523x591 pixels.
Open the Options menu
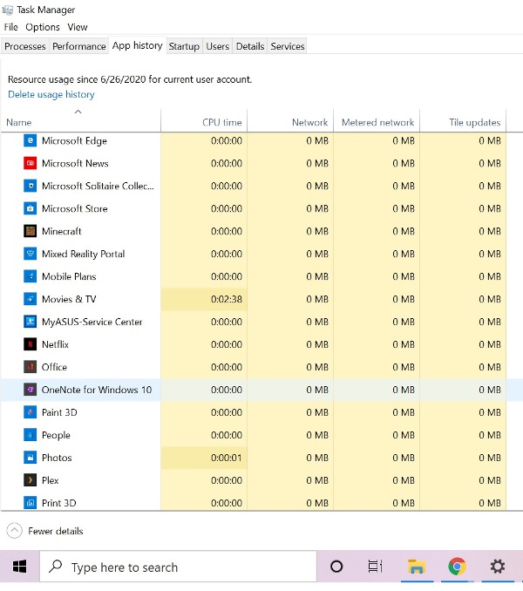[43, 27]
